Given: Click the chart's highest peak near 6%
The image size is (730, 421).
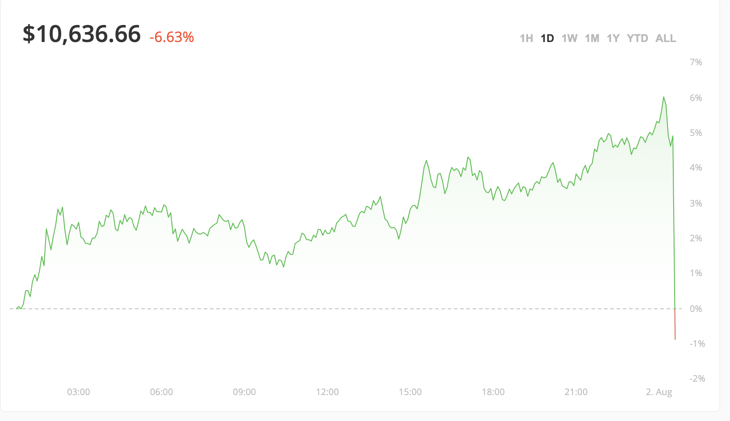Looking at the screenshot, I should (x=664, y=97).
